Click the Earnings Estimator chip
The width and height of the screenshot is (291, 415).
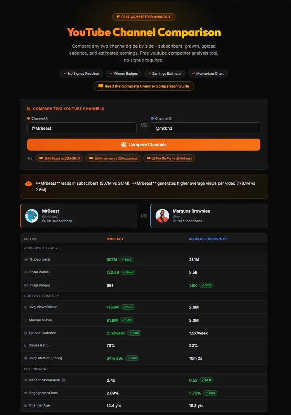(x=165, y=74)
